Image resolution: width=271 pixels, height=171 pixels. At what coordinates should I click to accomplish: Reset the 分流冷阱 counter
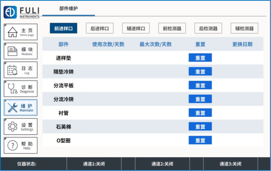(200, 99)
